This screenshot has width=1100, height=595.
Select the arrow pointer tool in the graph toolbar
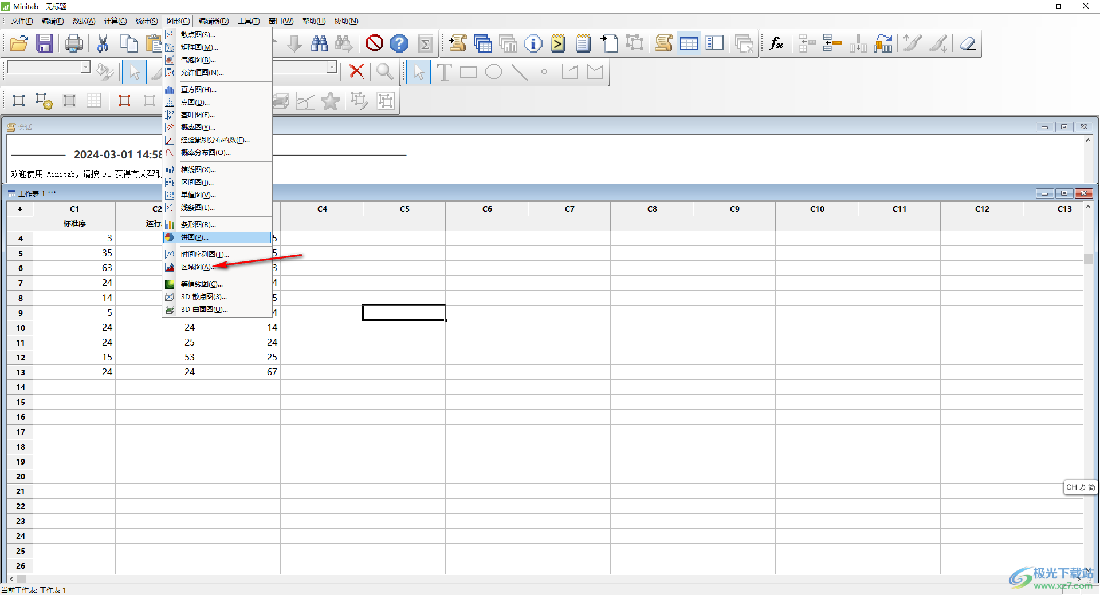coord(419,72)
